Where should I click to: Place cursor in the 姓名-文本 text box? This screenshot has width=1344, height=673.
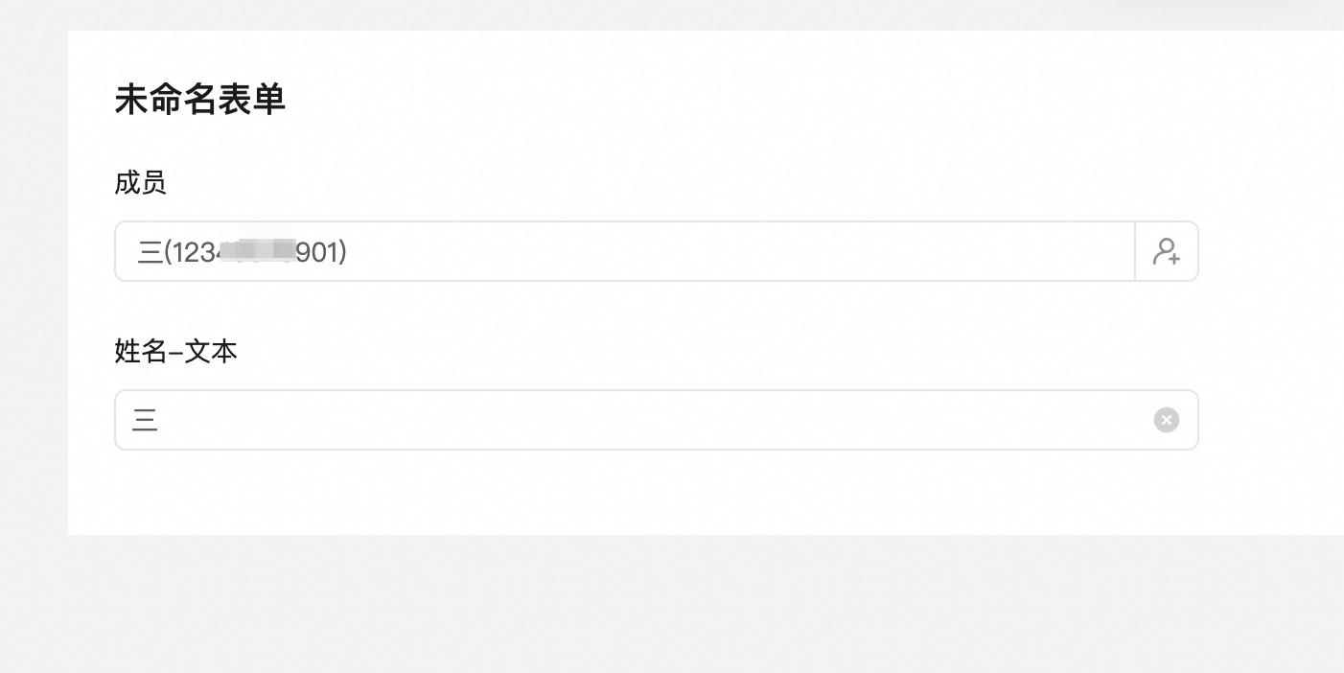[x=657, y=420]
